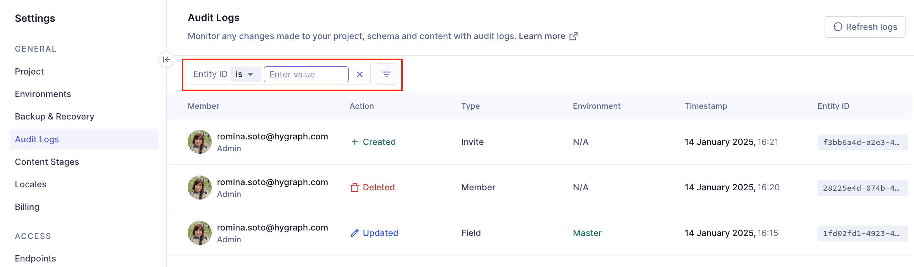Click the plus icon next to Created
This screenshot has height=267, width=914.
point(355,142)
